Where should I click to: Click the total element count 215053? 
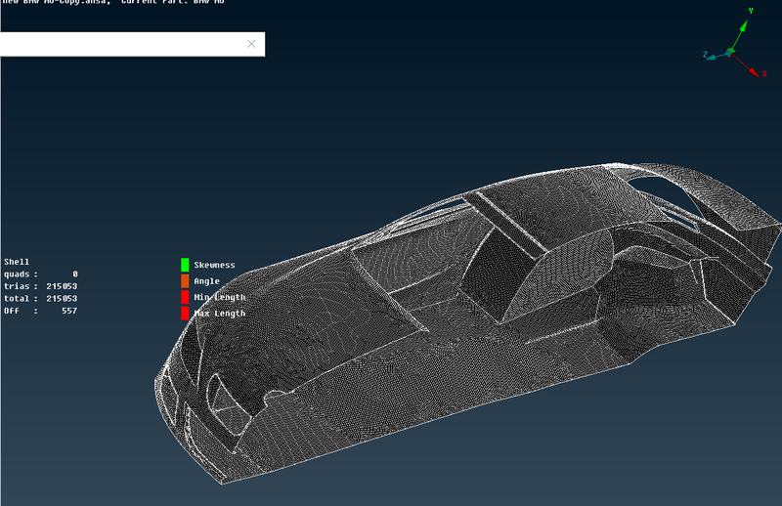tap(62, 299)
